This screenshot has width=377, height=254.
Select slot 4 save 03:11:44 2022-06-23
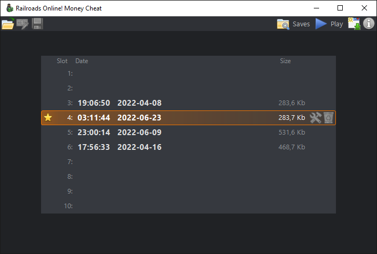pos(188,118)
